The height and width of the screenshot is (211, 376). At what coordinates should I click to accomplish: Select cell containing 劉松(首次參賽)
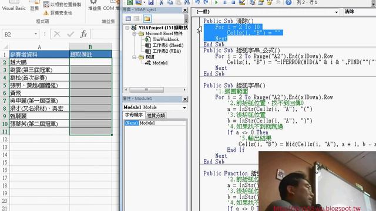(x=39, y=77)
